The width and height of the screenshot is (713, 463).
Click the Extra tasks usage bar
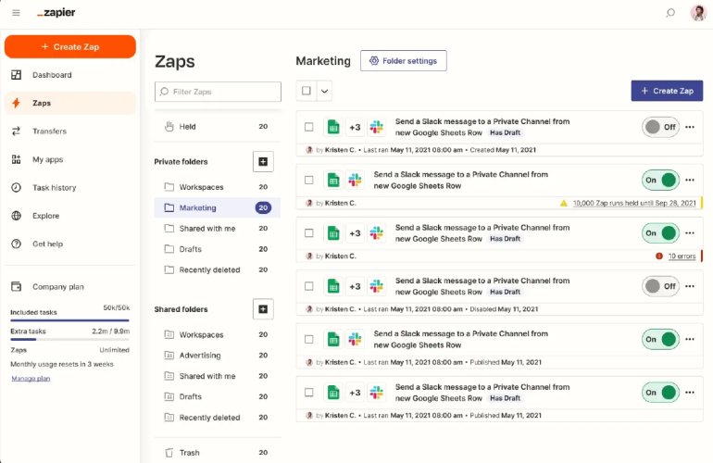[x=70, y=339]
